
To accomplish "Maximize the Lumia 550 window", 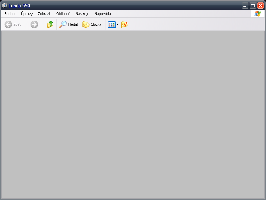I will tap(253, 6).
